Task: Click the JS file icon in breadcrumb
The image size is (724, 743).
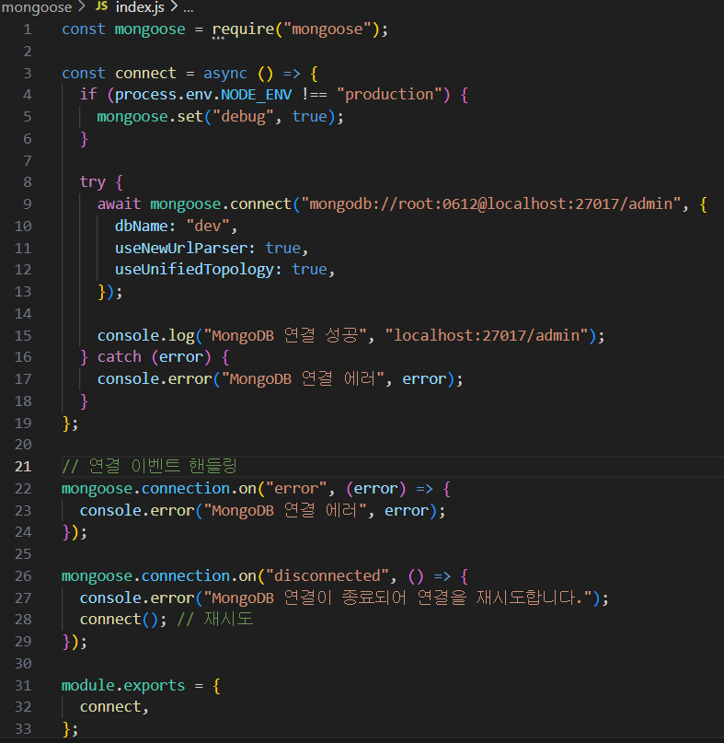Action: tap(101, 6)
